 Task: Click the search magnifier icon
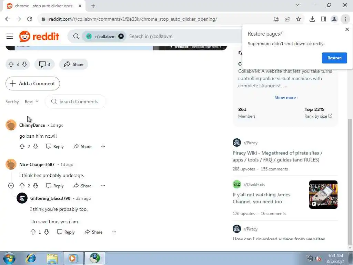76,36
